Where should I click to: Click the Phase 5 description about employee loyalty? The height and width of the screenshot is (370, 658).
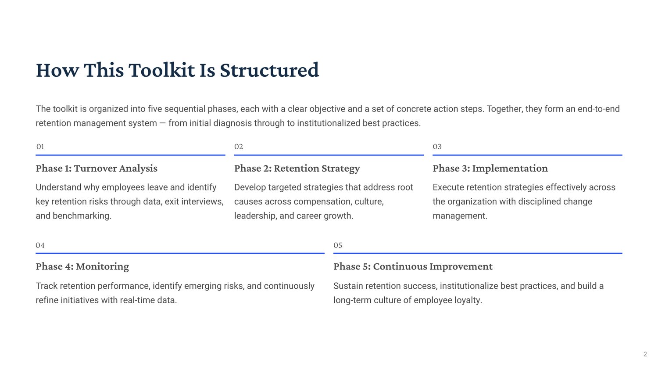click(x=468, y=293)
